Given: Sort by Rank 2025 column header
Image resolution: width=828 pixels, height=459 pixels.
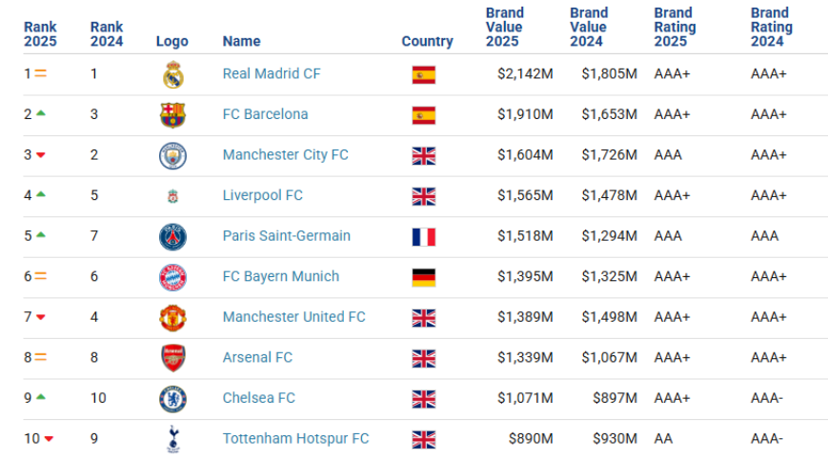Looking at the screenshot, I should point(40,34).
